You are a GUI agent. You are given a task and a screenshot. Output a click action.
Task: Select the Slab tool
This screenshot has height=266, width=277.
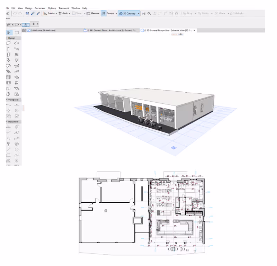pyautogui.click(x=17, y=43)
